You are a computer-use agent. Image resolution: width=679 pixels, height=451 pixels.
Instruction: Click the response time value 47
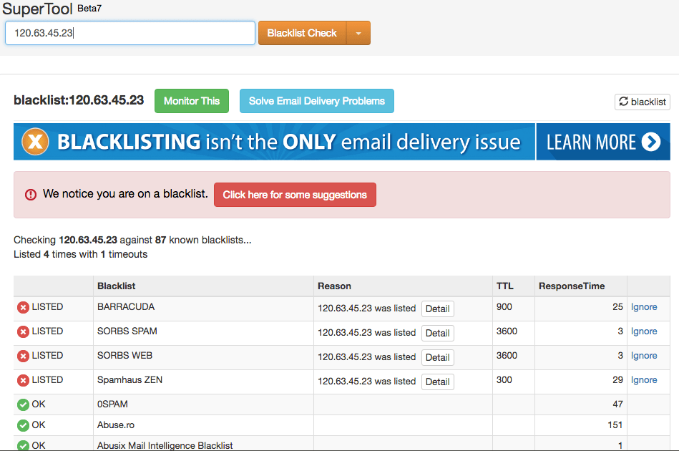(617, 404)
